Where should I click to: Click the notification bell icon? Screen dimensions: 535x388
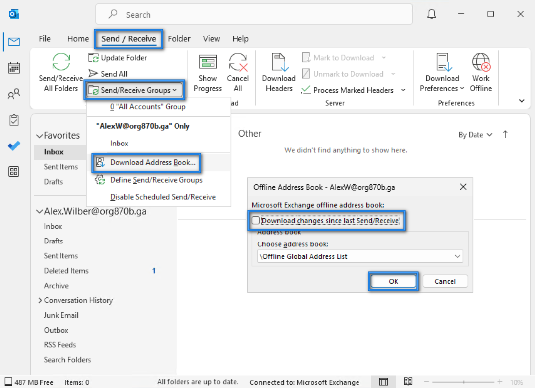click(431, 14)
